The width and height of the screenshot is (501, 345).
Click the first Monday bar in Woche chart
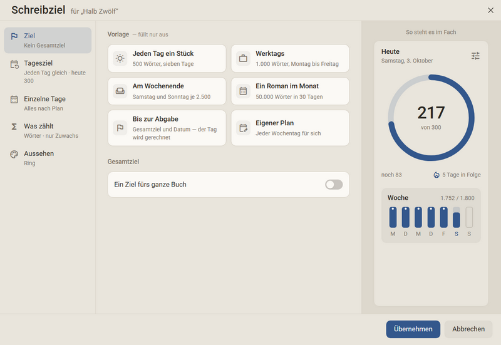click(393, 217)
